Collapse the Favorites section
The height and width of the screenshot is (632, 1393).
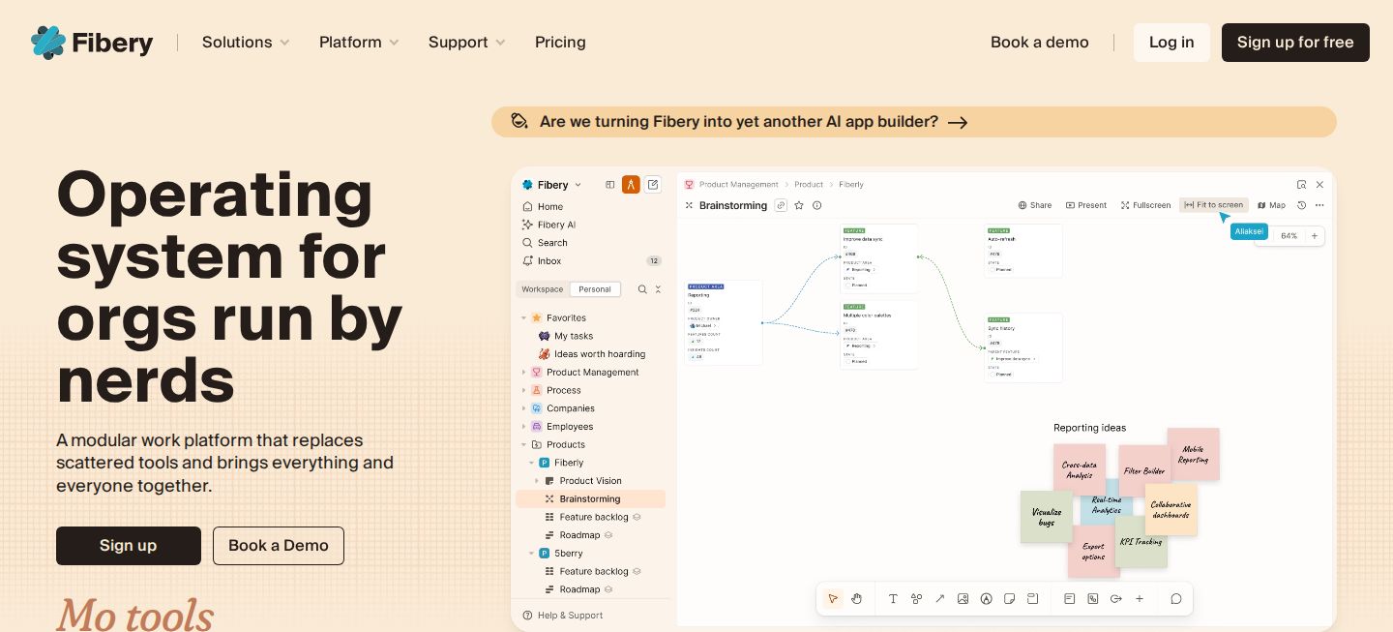coord(524,317)
